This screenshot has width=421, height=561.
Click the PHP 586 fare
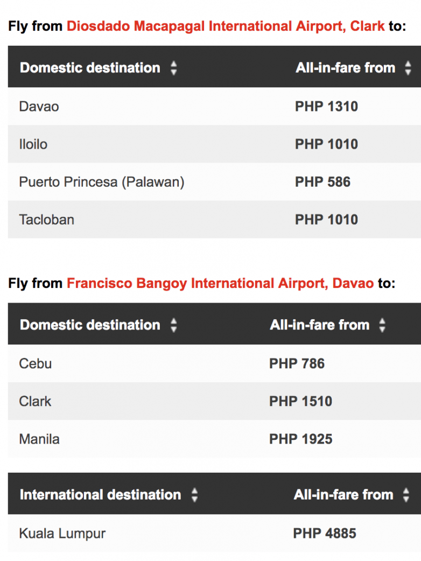(322, 182)
